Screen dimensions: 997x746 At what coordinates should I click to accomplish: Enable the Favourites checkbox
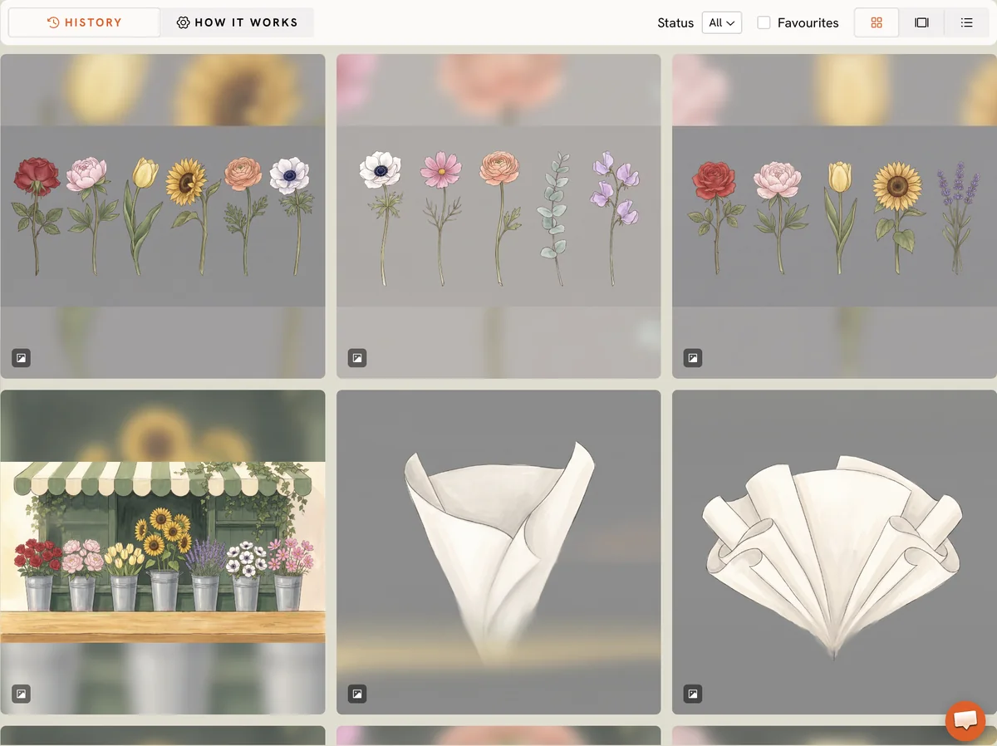764,22
